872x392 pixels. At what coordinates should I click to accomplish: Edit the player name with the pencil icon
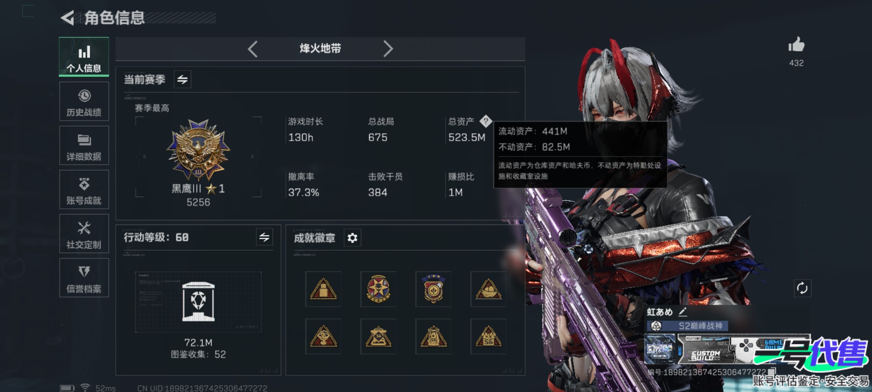pos(682,312)
